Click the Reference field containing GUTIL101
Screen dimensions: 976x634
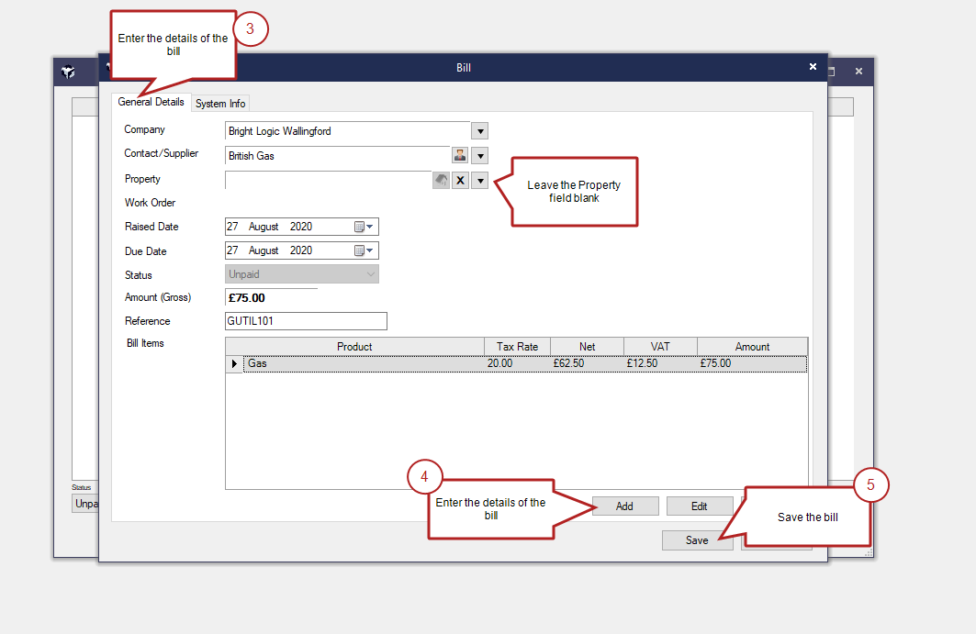pos(306,321)
